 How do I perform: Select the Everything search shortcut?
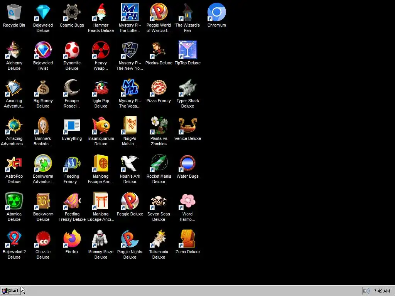point(72,125)
